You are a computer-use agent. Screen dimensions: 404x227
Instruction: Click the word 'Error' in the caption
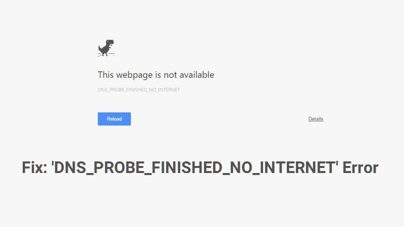(360, 167)
